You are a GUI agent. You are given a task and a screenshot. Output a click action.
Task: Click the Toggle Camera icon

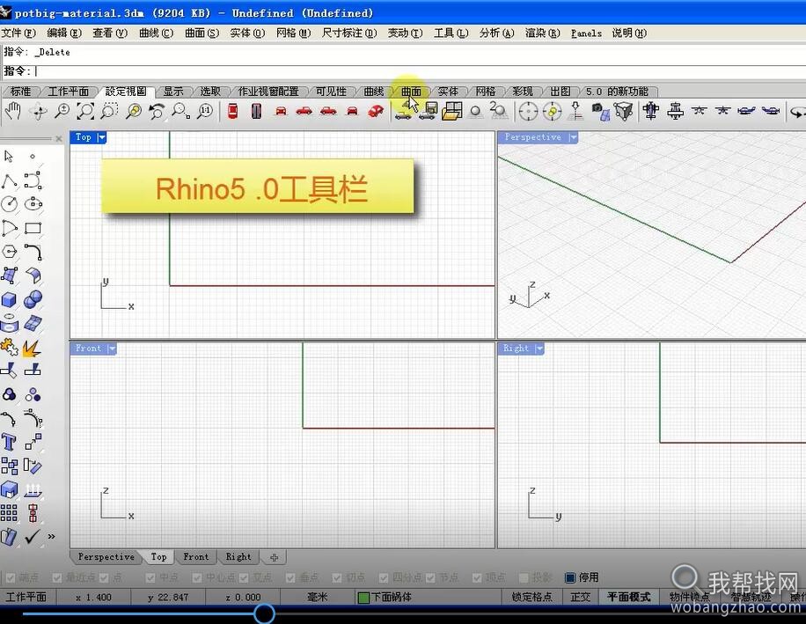pyautogui.click(x=599, y=111)
